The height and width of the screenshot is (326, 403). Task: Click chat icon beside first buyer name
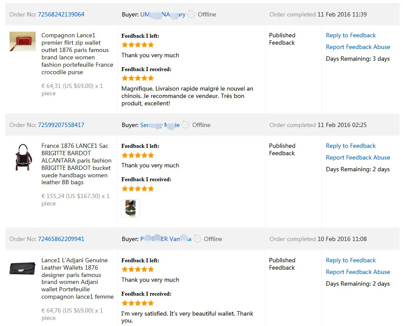pyautogui.click(x=191, y=14)
